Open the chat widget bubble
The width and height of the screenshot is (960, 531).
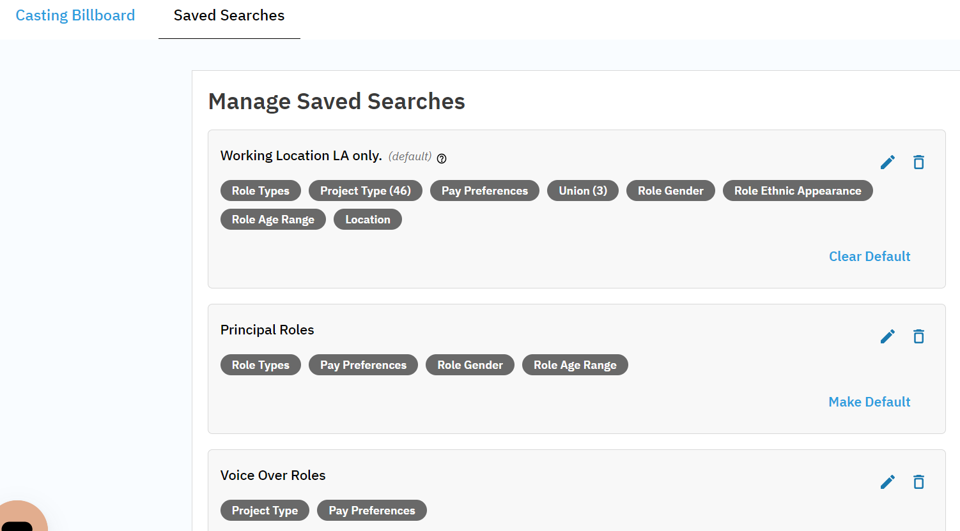tap(19, 518)
